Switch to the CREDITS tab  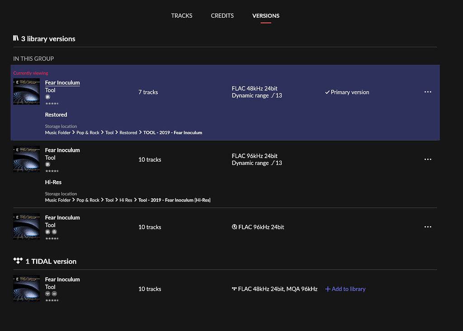click(x=222, y=15)
